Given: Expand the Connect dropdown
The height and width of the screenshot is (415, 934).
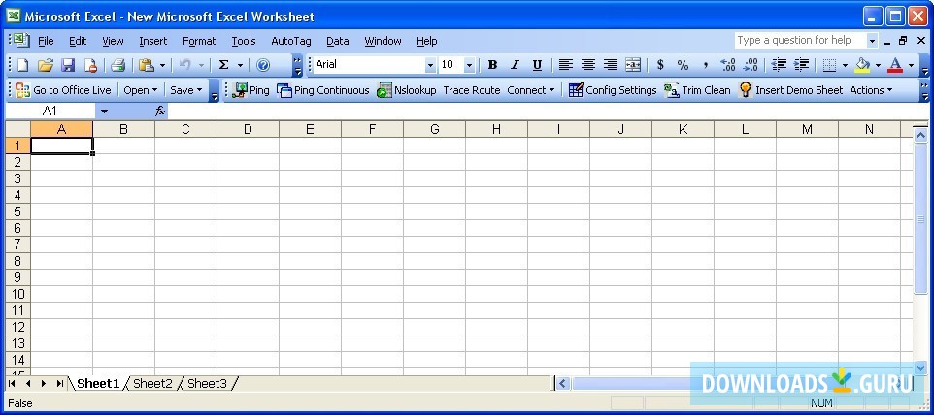Looking at the screenshot, I should 530,90.
